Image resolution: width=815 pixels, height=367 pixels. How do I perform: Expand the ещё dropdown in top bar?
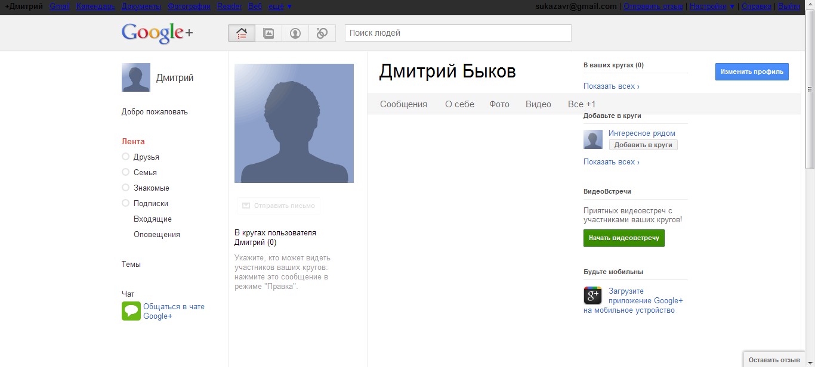tap(280, 7)
